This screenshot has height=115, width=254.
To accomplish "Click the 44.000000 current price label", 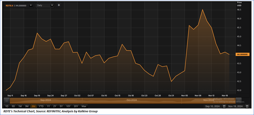I will click(x=243, y=55).
